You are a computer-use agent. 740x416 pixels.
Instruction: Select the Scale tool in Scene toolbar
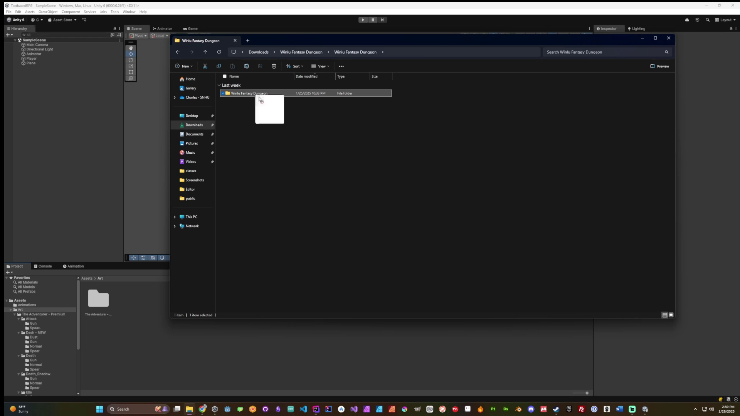pos(131,66)
